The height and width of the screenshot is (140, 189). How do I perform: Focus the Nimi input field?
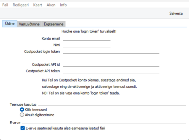(x=87, y=45)
